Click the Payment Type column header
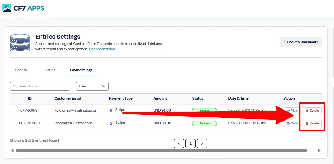The height and width of the screenshot is (164, 334). [121, 98]
